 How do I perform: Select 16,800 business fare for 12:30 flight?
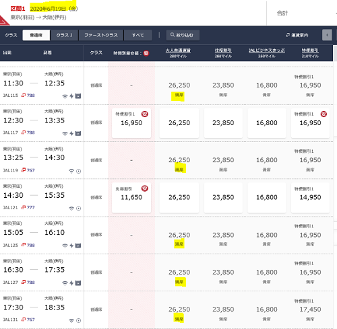[267, 123]
